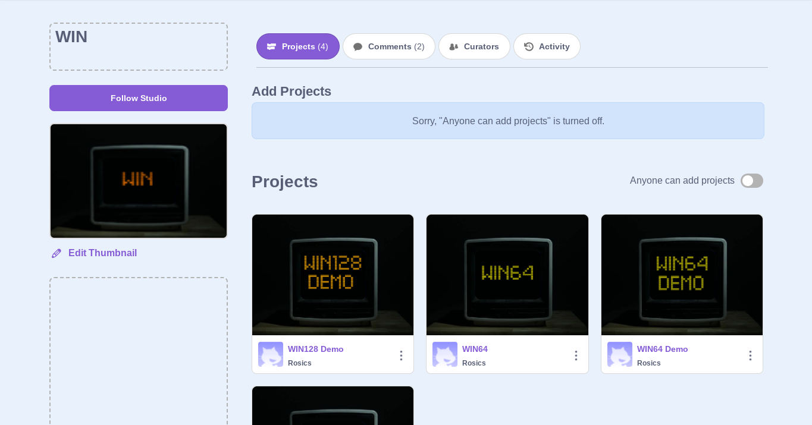Viewport: 812px width, 425px height.
Task: Switch to the Comments tab
Action: (x=389, y=46)
